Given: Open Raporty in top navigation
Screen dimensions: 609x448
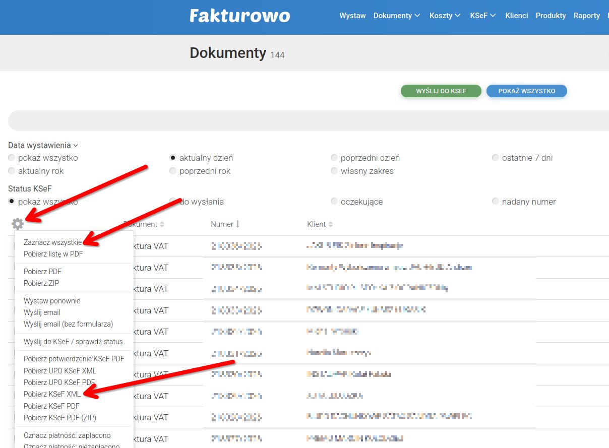Looking at the screenshot, I should point(587,16).
